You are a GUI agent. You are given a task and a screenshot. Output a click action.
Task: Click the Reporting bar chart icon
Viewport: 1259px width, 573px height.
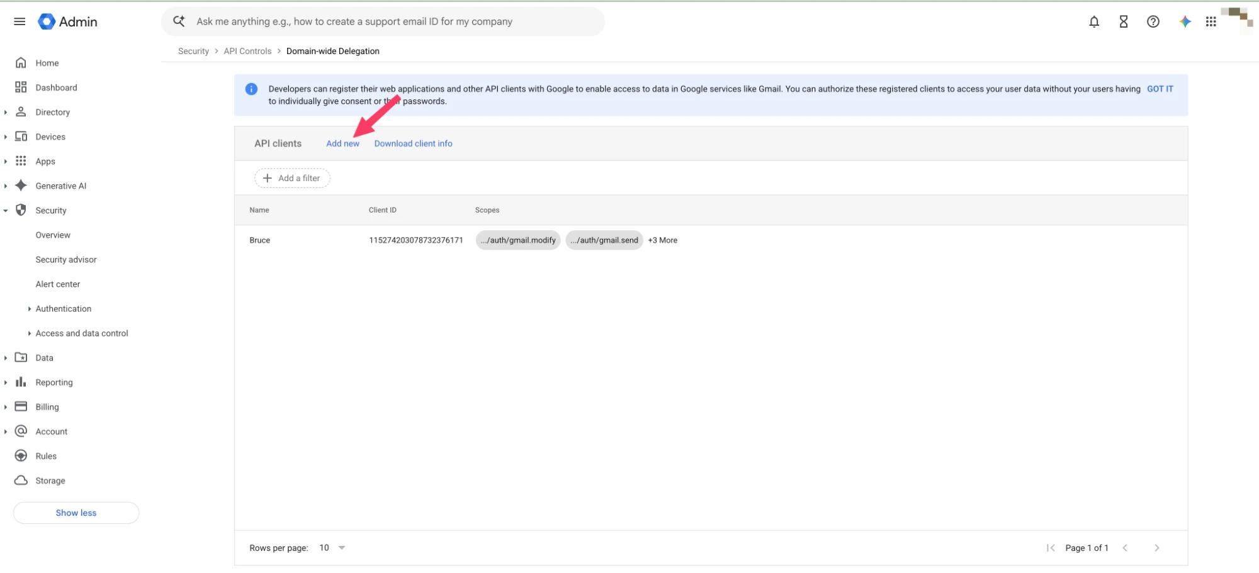[x=21, y=382]
